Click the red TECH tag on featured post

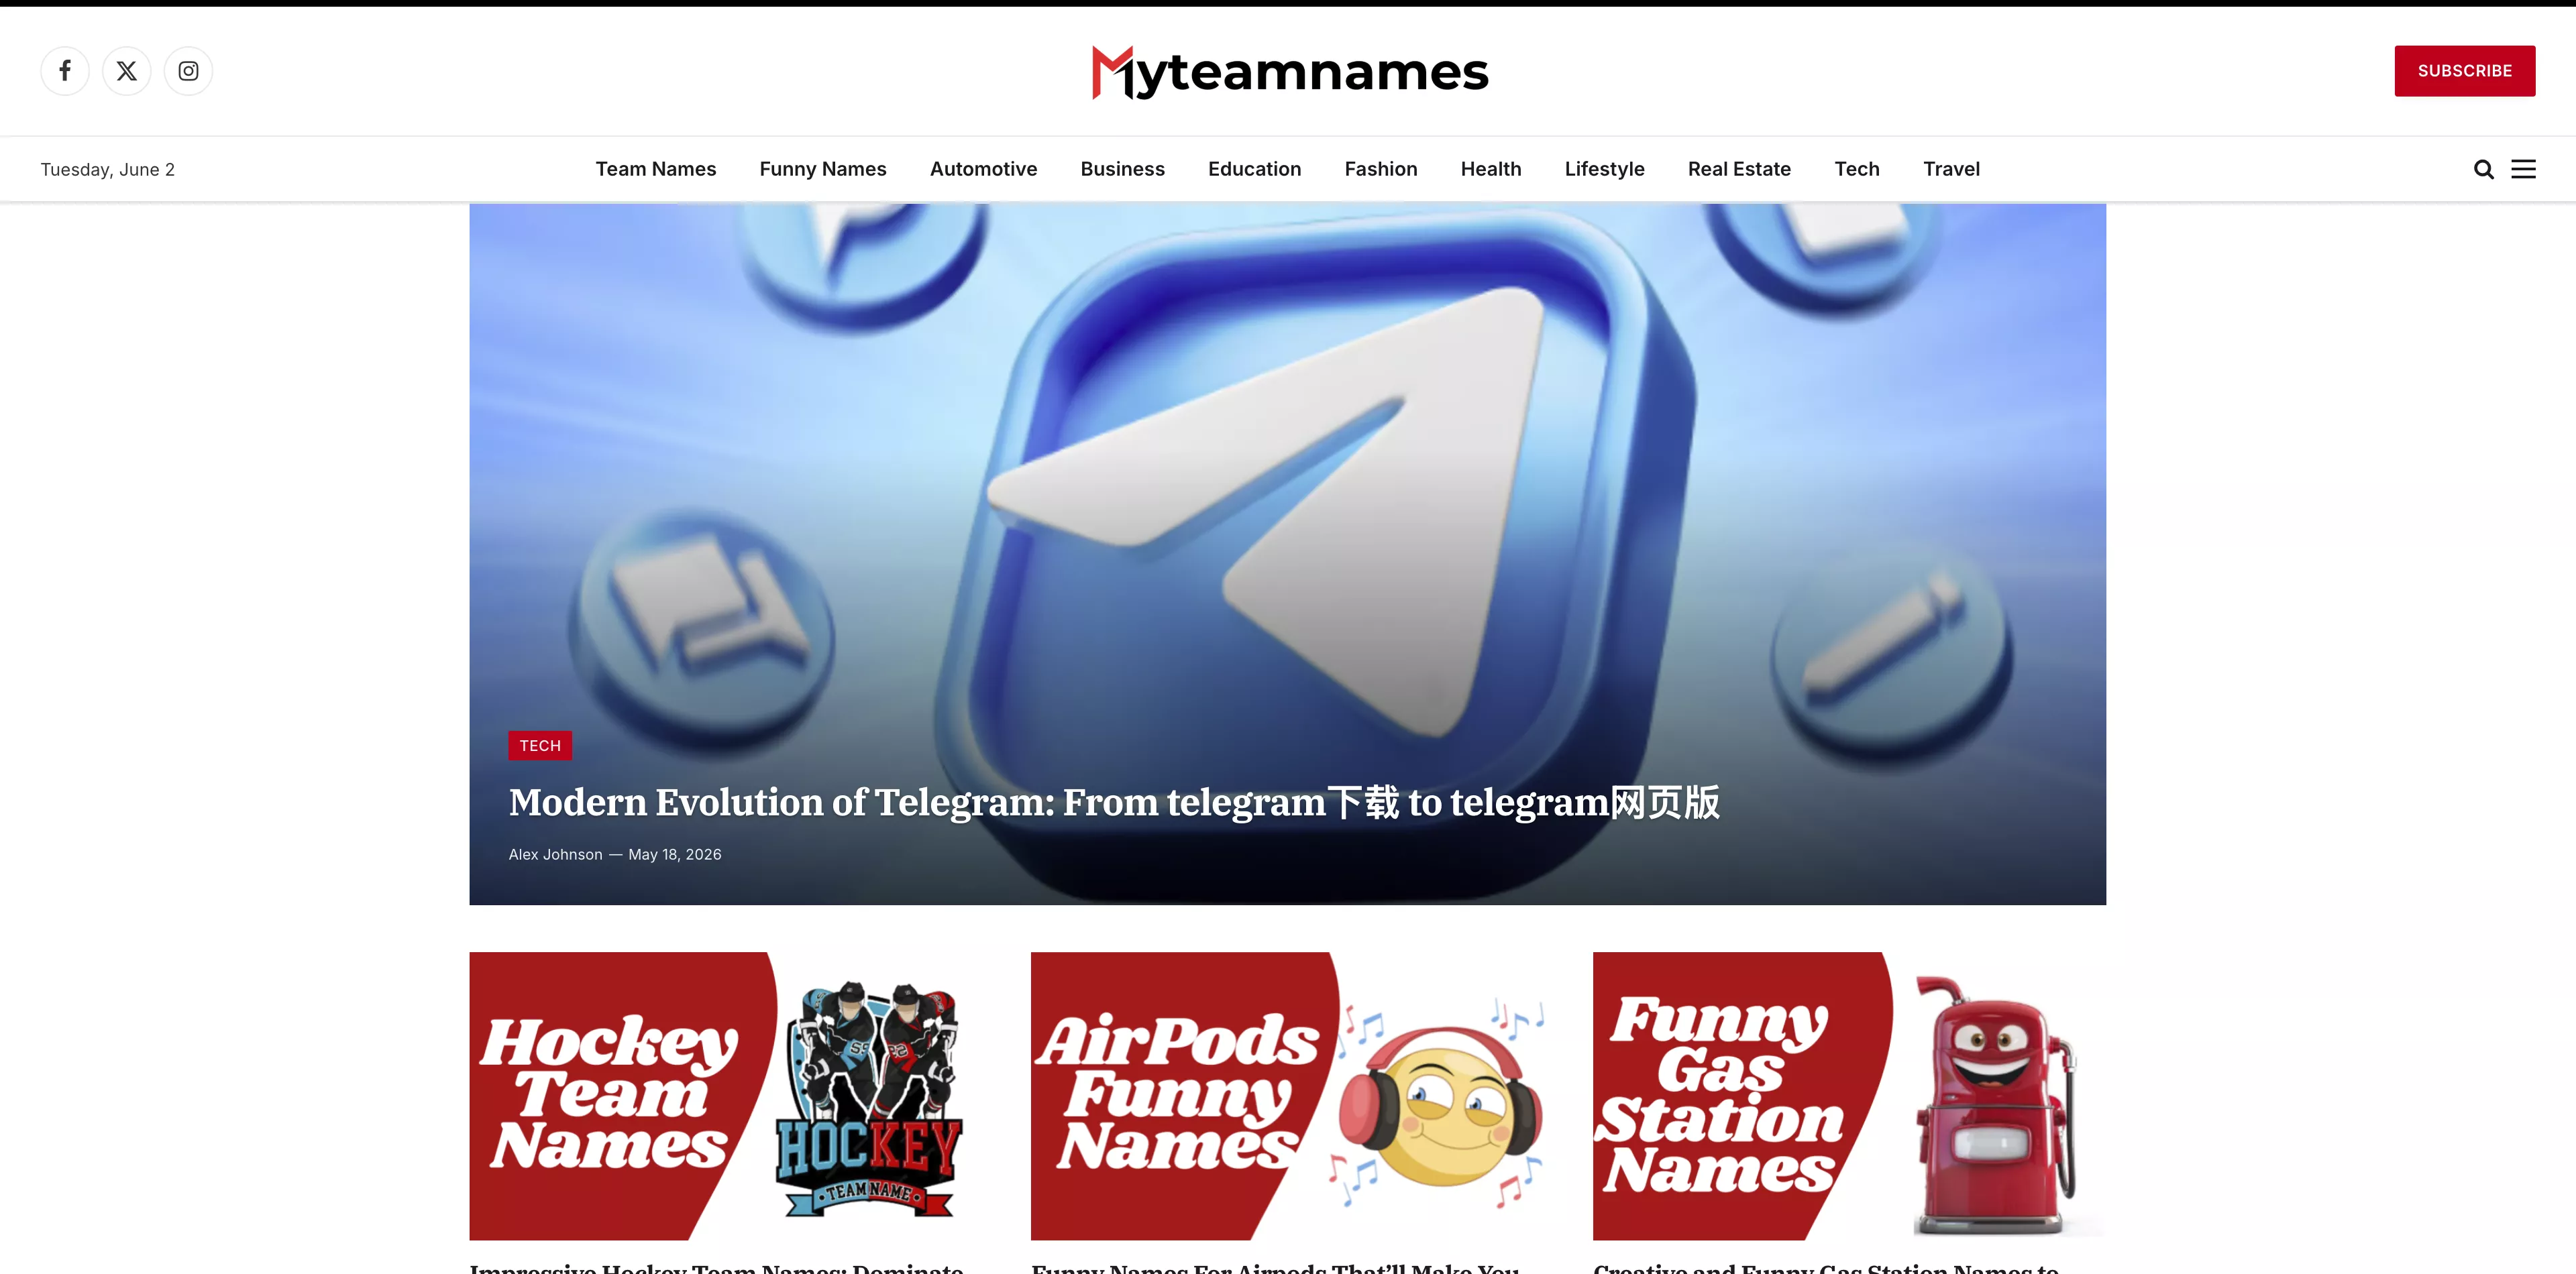540,746
